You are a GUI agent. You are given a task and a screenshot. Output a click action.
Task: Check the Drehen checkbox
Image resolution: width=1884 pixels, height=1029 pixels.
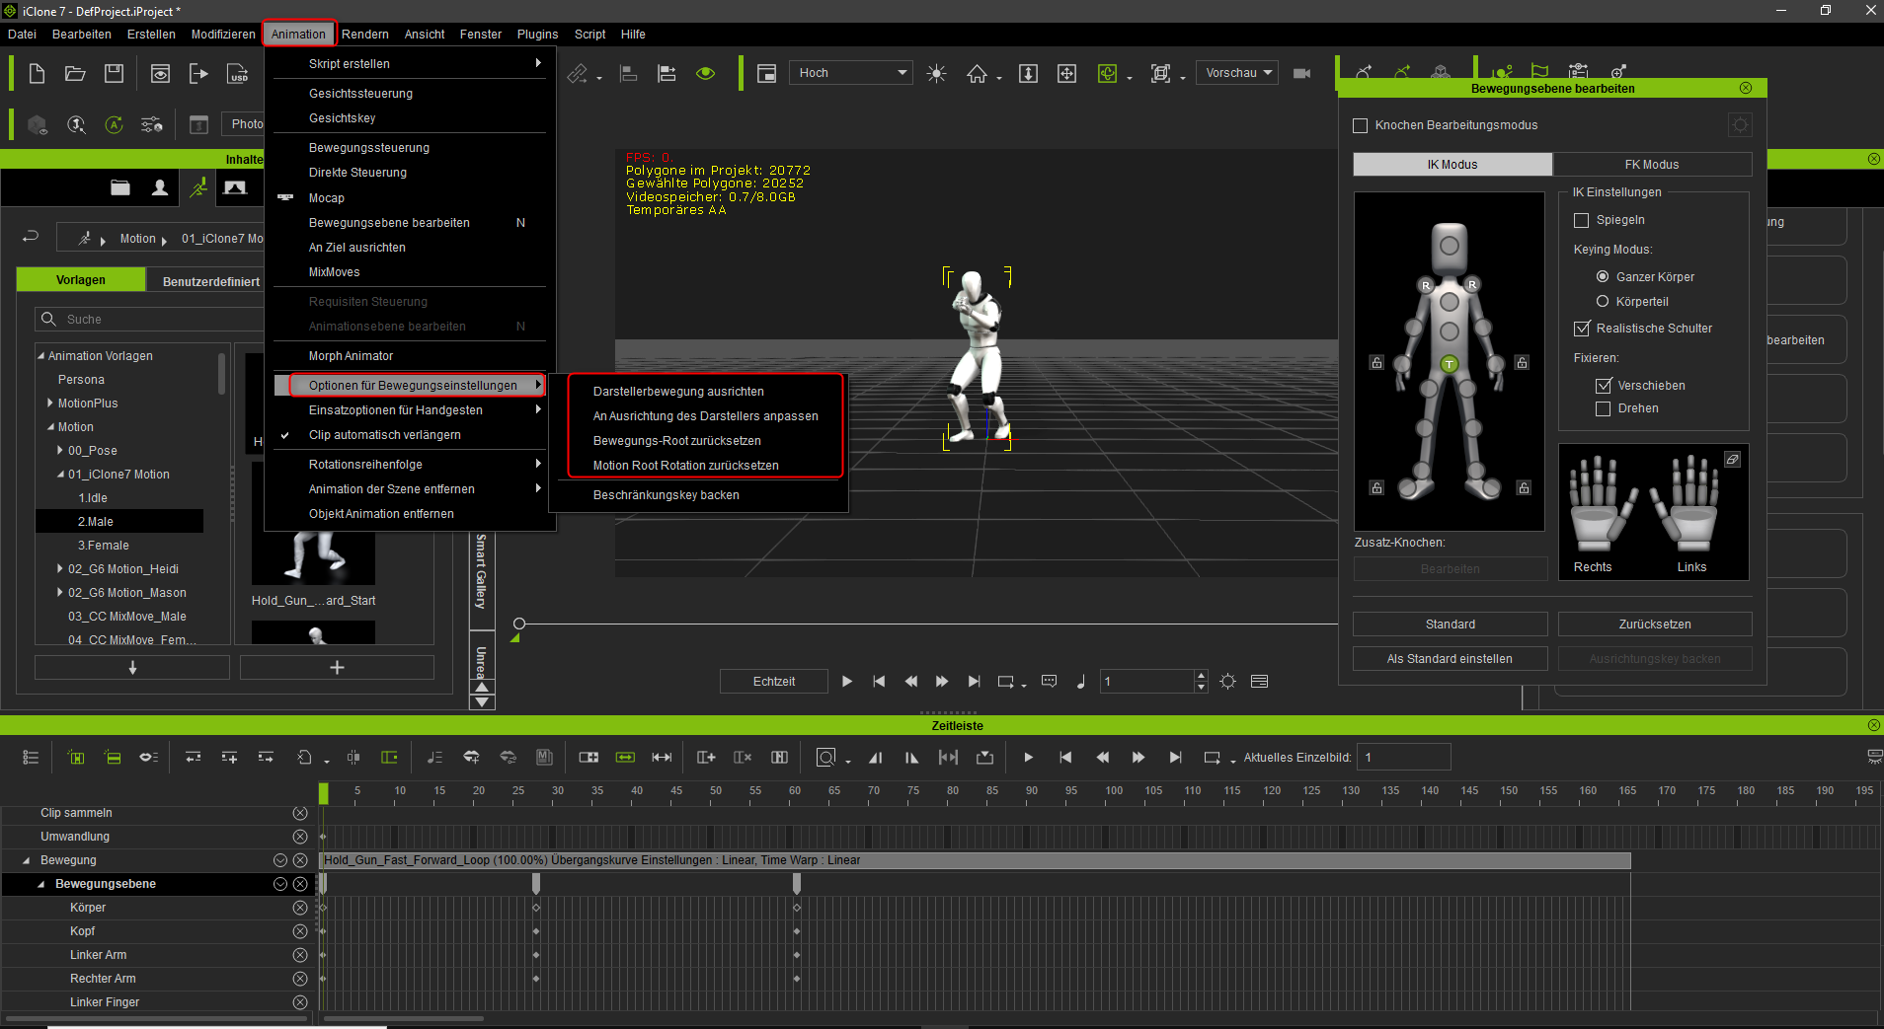[1603, 408]
